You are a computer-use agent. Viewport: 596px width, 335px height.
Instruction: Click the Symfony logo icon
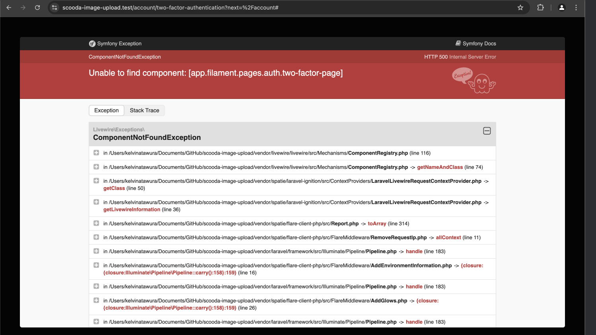tap(92, 44)
